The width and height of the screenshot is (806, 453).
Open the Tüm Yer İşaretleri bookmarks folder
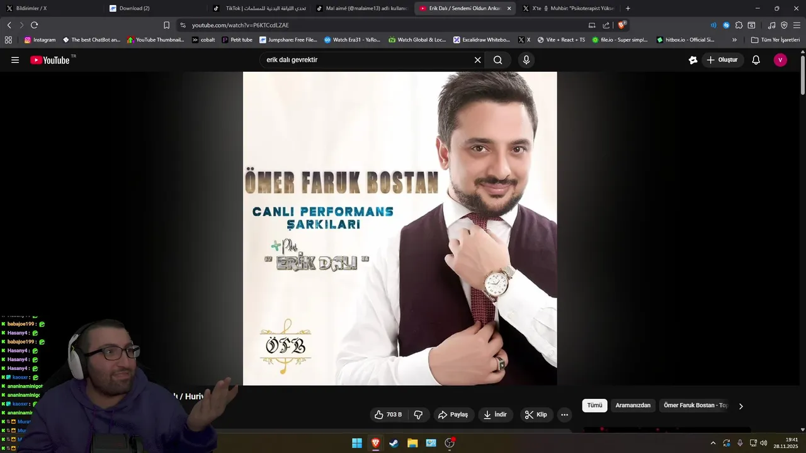coord(775,40)
